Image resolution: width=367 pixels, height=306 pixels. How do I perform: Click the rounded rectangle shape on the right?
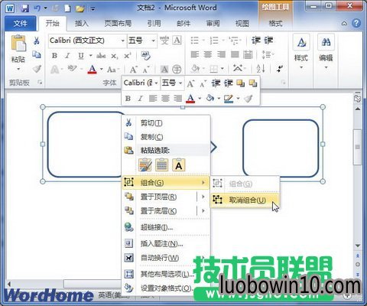(281, 148)
